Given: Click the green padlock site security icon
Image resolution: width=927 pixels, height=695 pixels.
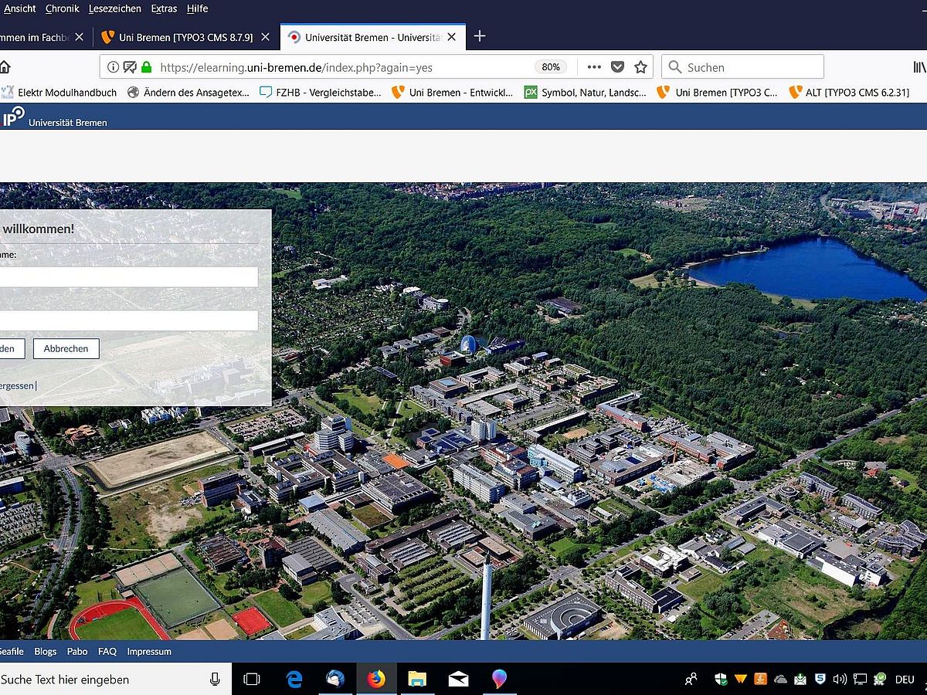Looking at the screenshot, I should pyautogui.click(x=146, y=67).
